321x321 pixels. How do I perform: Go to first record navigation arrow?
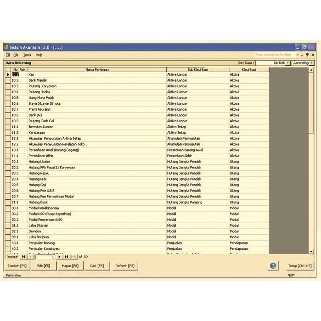tap(23, 257)
